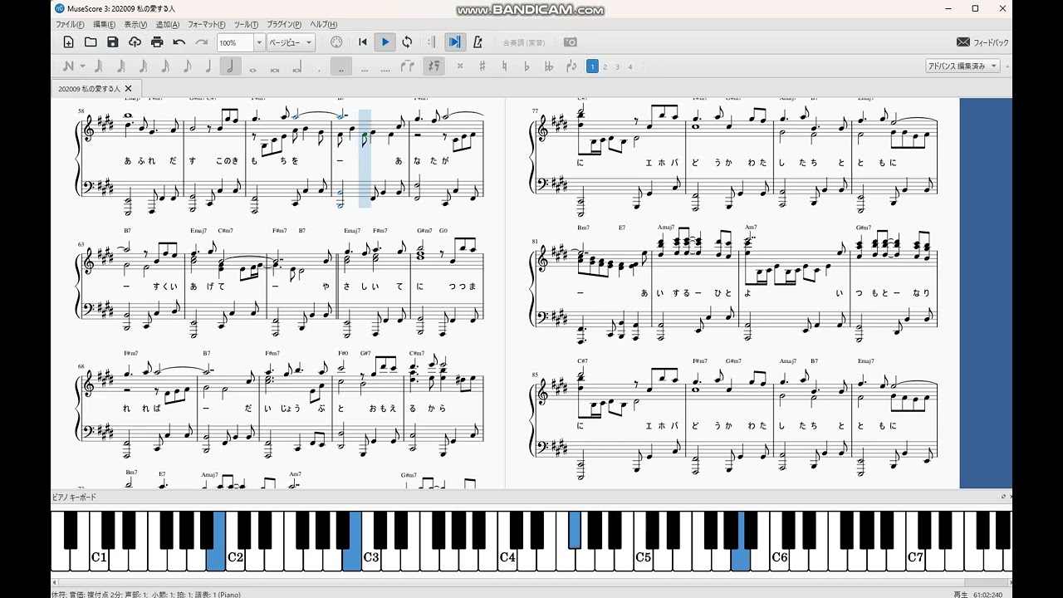Switch to voice 4
Screen dimensions: 1063x598
tap(630, 66)
